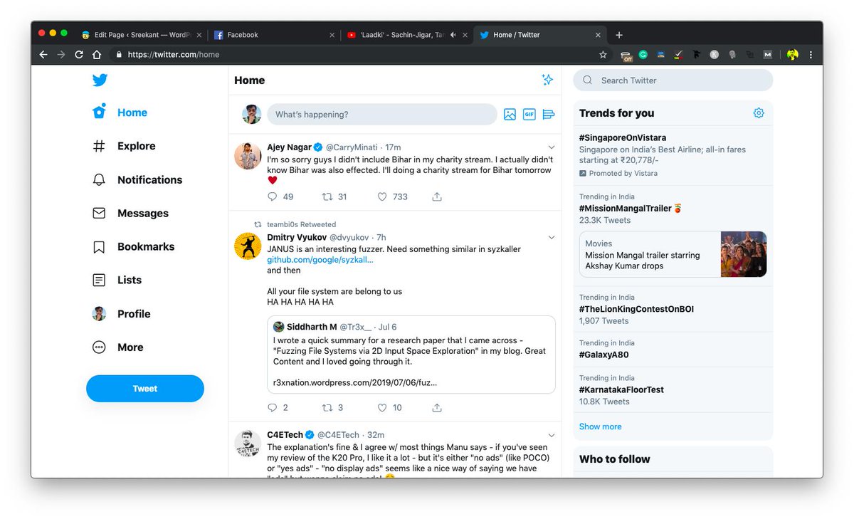Open Siddharth M's quoted tweet author name

point(312,327)
